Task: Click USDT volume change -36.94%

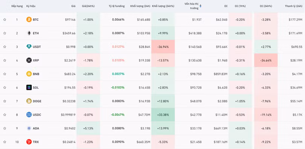Action: (x=163, y=47)
